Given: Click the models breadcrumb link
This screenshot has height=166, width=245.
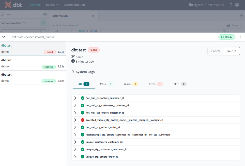Looking at the screenshot, I should [56, 25].
